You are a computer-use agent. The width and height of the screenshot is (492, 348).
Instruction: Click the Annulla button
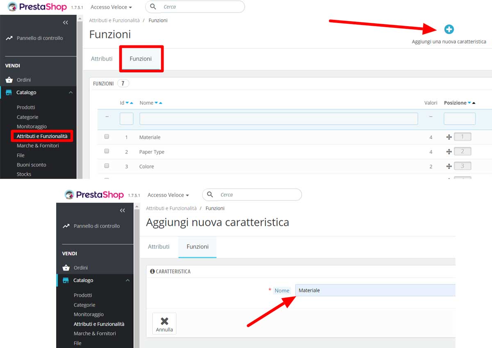[164, 323]
